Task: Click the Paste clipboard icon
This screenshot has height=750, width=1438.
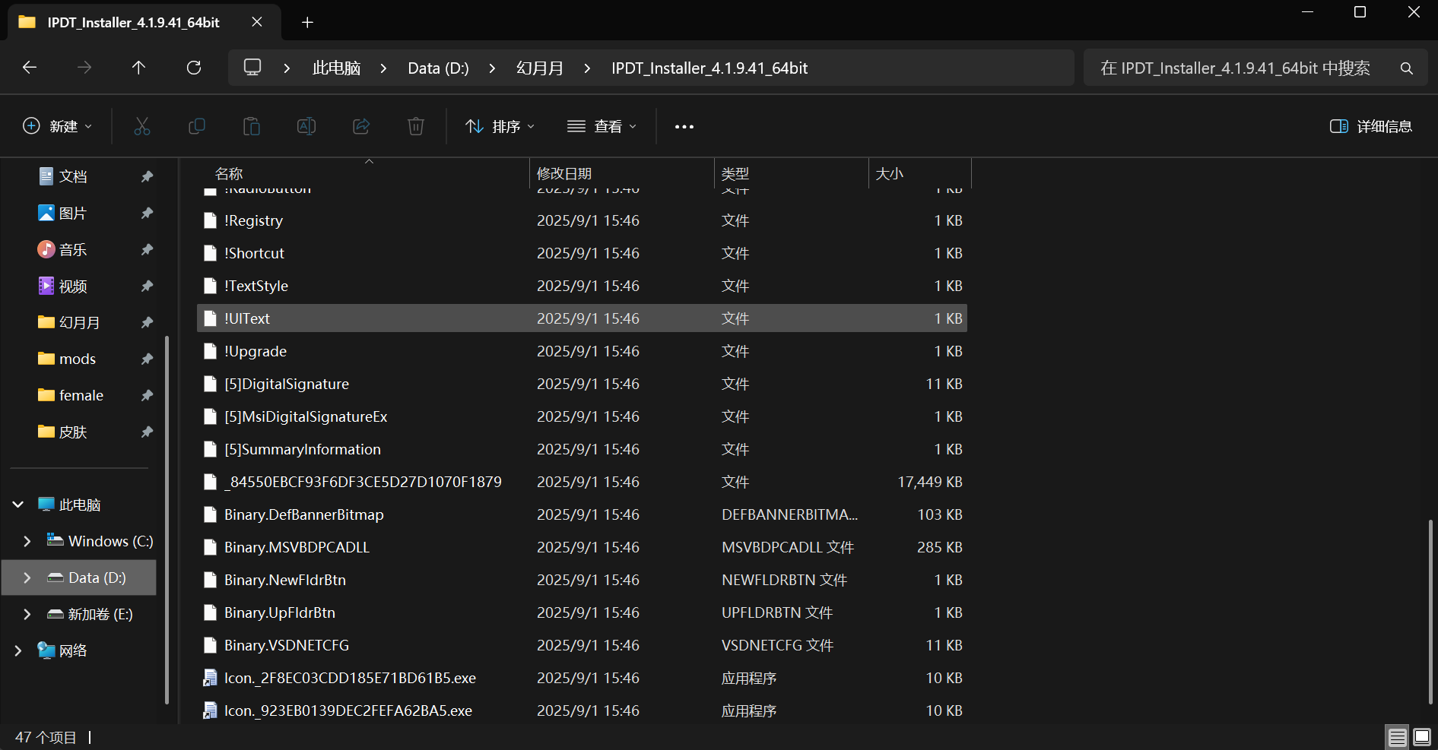Action: [x=252, y=126]
